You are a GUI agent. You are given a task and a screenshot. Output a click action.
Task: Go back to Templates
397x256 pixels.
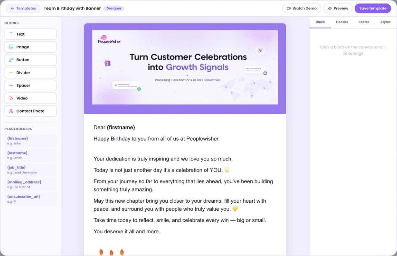click(23, 8)
